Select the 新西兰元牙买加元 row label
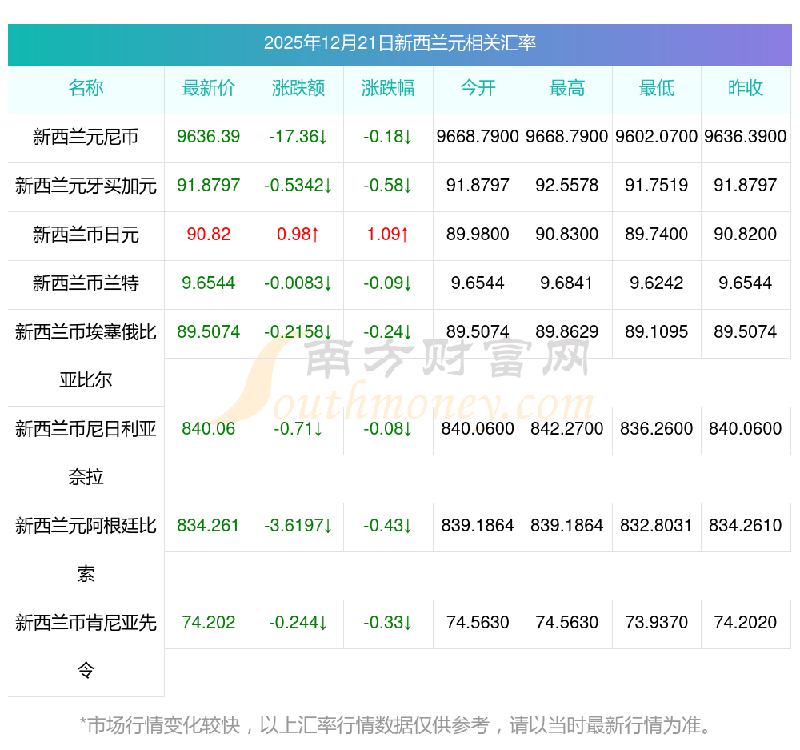The height and width of the screenshot is (750, 800). point(86,186)
